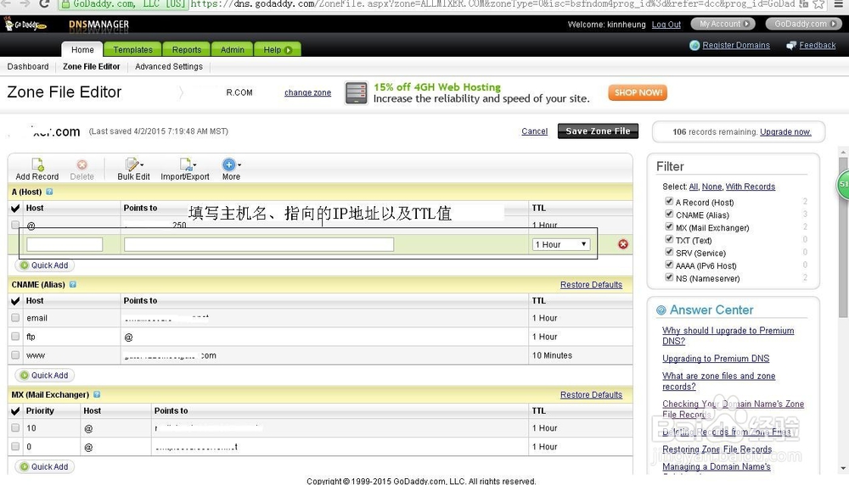Image resolution: width=849 pixels, height=485 pixels.
Task: Click the Delete record icon
Action: point(82,164)
